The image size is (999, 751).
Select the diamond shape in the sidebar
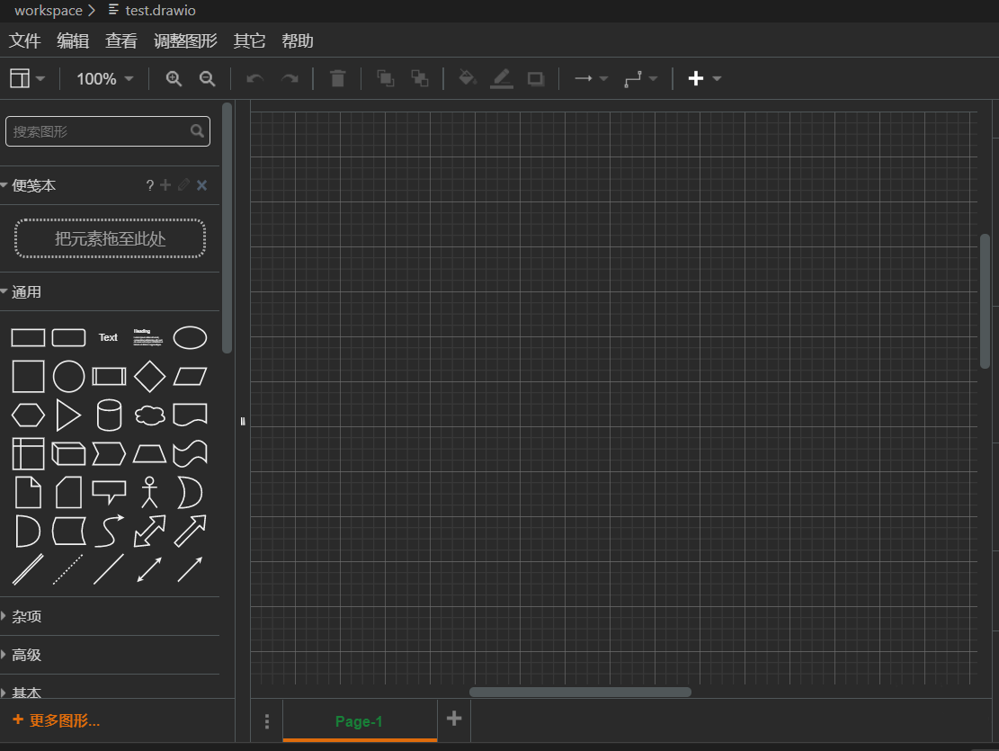point(149,376)
